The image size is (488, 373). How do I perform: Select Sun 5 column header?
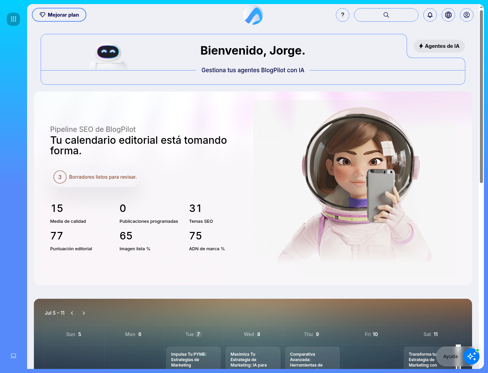click(74, 334)
